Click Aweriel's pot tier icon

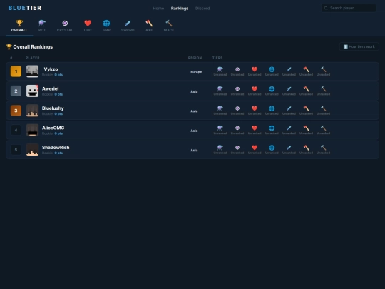coord(220,89)
